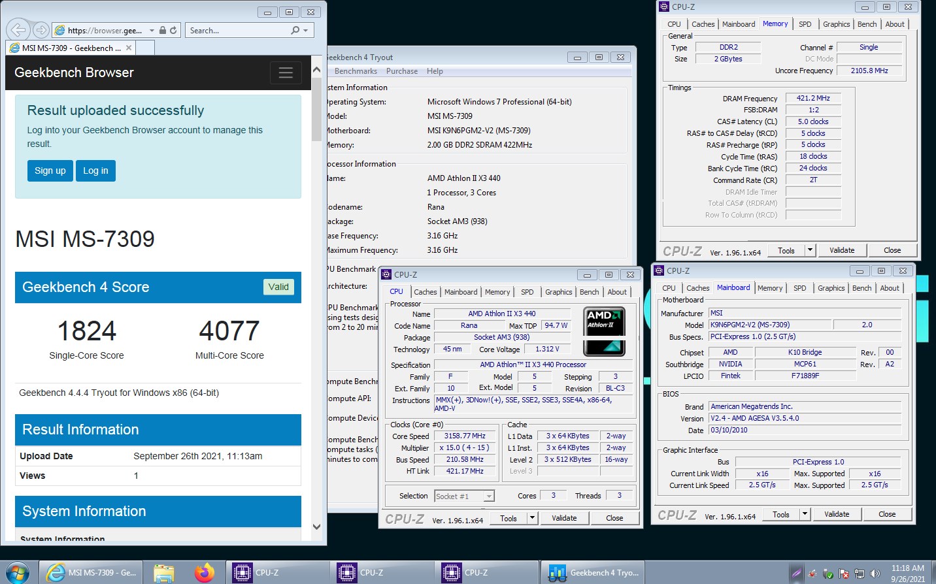Image resolution: width=936 pixels, height=584 pixels.
Task: Open the Help menu in Geekbench
Action: point(435,71)
